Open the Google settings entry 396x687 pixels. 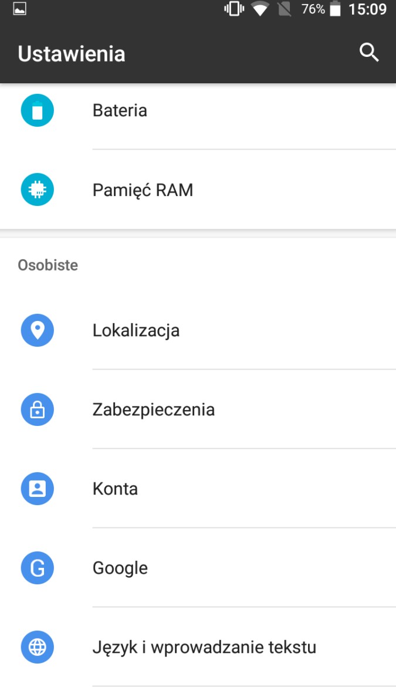coord(198,568)
